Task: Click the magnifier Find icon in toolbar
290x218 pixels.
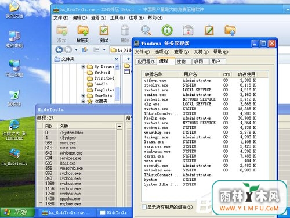Action: tap(146, 30)
